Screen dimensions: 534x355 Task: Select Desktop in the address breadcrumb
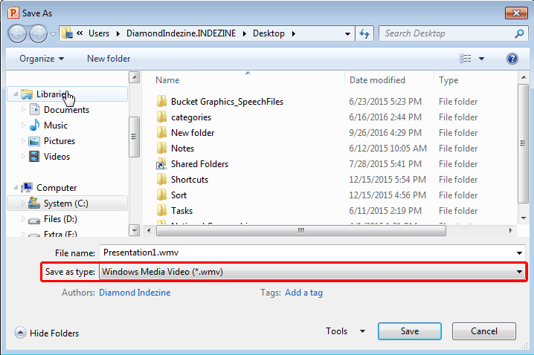[x=268, y=33]
